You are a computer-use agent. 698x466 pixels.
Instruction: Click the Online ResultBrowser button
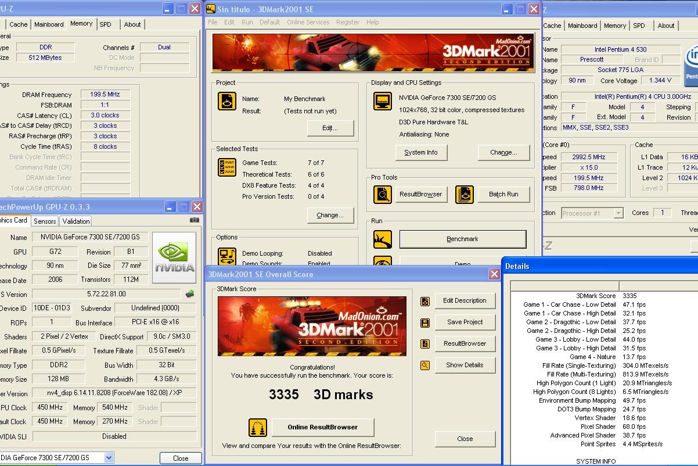point(323,427)
